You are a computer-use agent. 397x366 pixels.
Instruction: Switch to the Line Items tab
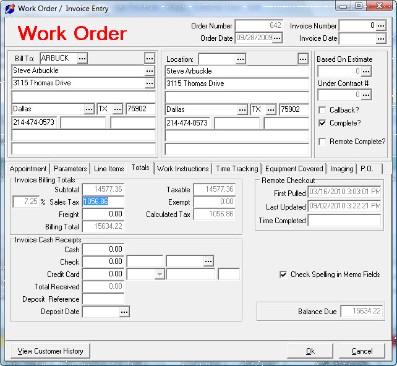click(109, 169)
